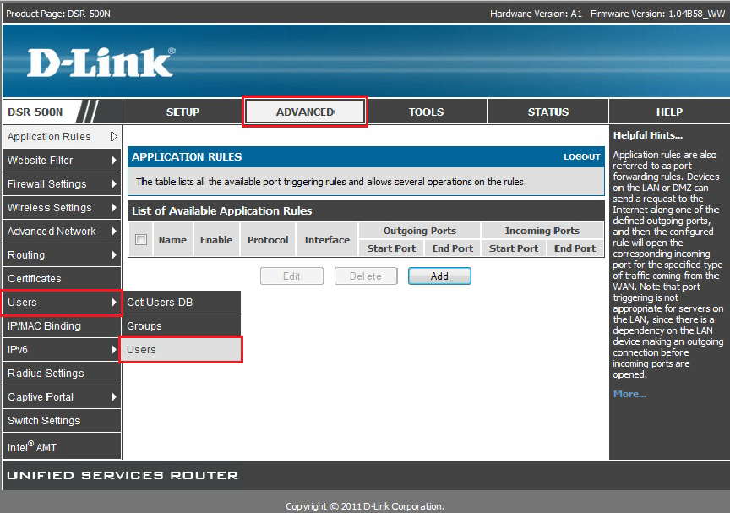This screenshot has width=730, height=513.
Task: Open Captive Portal menu item
Action: pyautogui.click(x=62, y=397)
